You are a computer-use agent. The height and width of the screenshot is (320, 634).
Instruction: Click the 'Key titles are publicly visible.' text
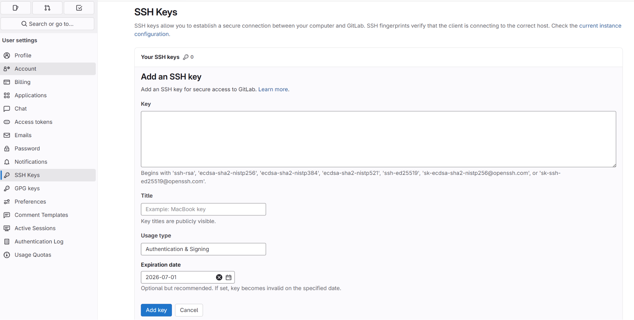pyautogui.click(x=178, y=221)
